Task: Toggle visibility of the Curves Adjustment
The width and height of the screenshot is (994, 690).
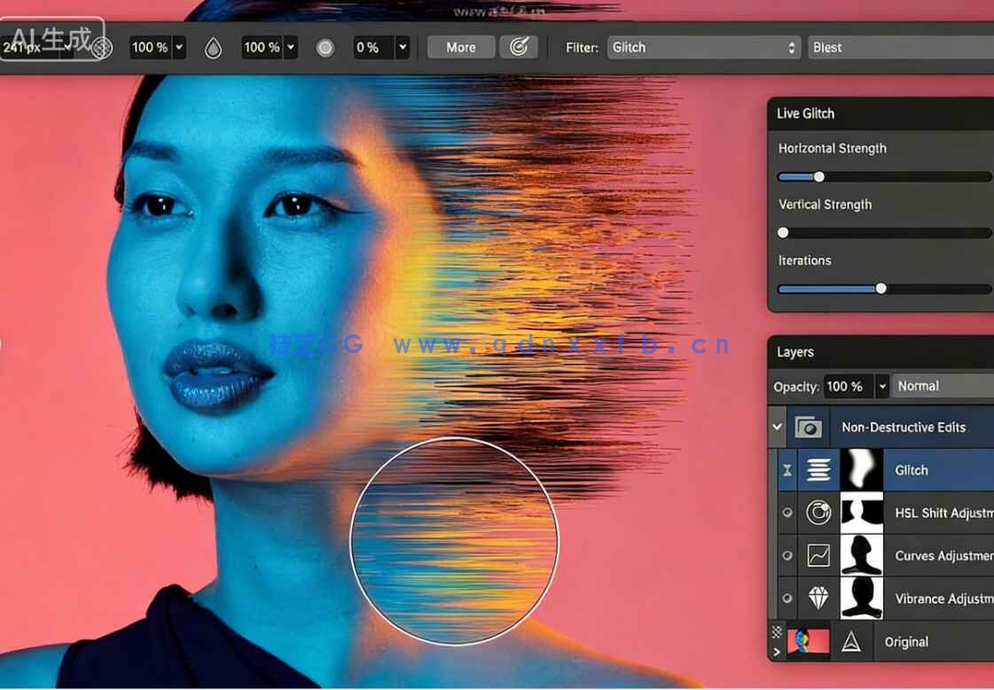Action: point(787,555)
